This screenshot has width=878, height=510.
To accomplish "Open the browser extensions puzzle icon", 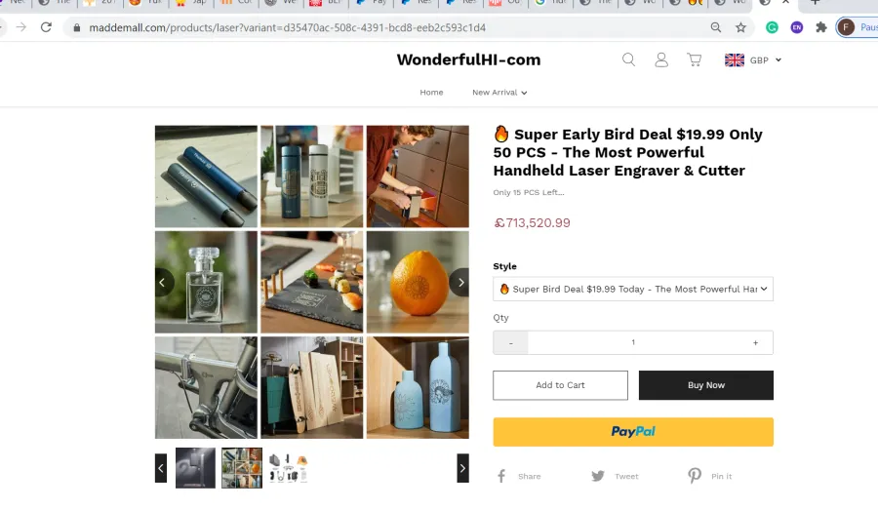I will tap(820, 27).
